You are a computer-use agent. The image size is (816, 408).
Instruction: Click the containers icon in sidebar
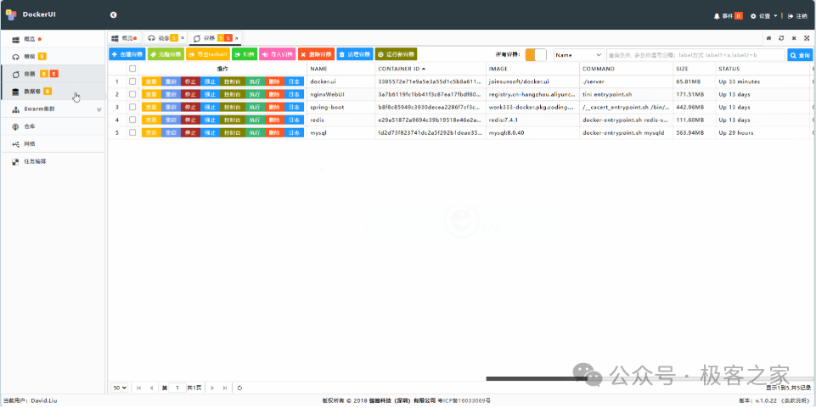pos(15,74)
